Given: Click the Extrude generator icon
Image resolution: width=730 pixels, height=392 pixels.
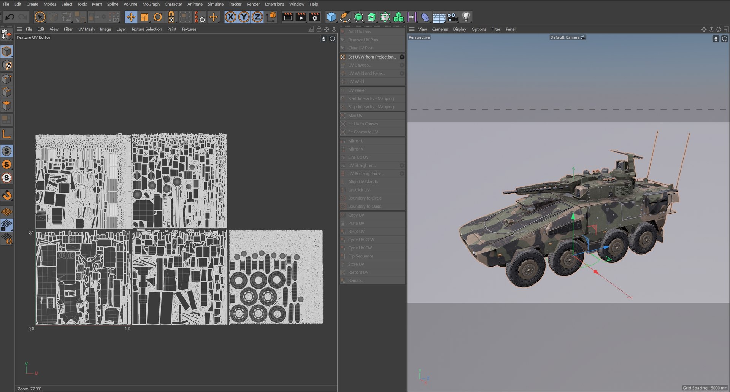Looking at the screenshot, I should pos(371,17).
